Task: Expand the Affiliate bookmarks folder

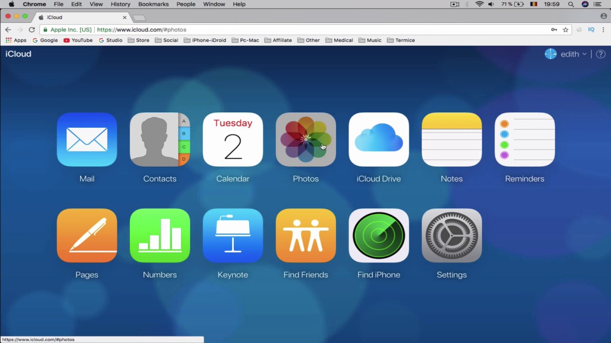Action: (x=278, y=40)
